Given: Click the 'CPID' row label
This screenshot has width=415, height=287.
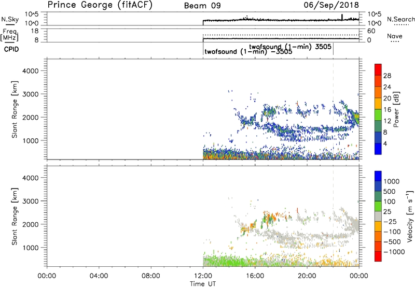Looking at the screenshot, I should pos(11,49).
